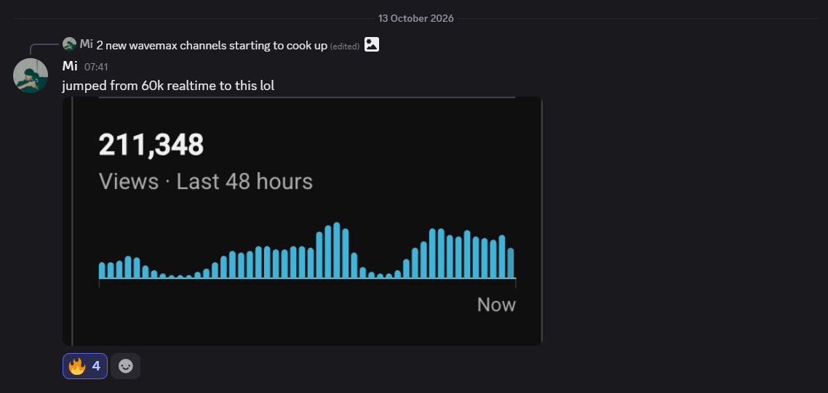Click the username Mi beside 07:41
Viewport: 828px width, 393px height.
(x=70, y=66)
